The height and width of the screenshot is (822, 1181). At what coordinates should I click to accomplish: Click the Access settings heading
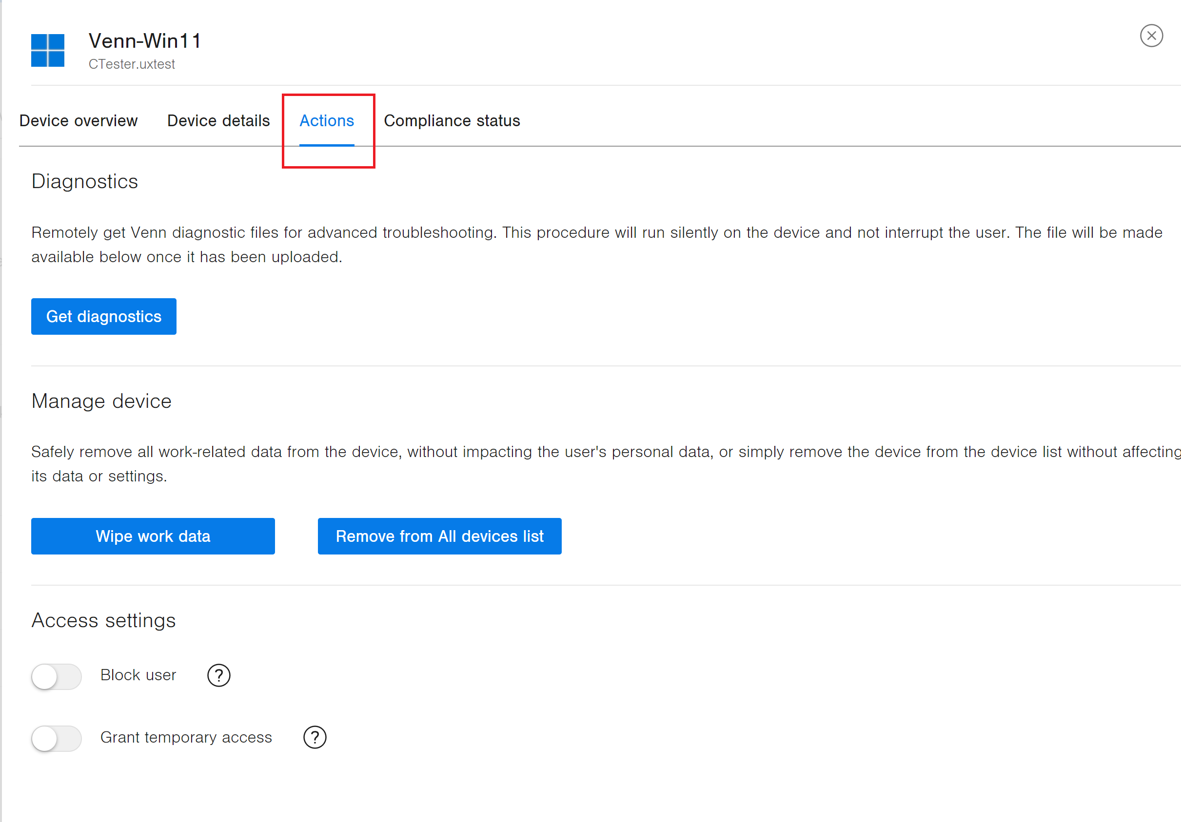pos(103,620)
